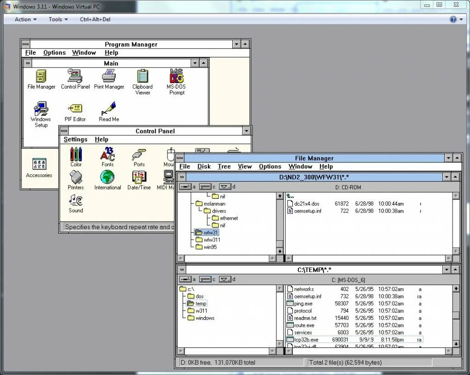This screenshot has width=470, height=375.
Task: Open Tools dropdown in Virtual PC toolbar
Action: (x=58, y=19)
